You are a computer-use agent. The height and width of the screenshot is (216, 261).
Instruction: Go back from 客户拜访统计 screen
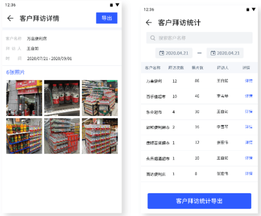pos(149,22)
